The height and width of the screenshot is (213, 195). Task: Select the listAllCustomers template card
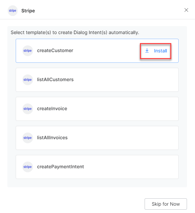[x=97, y=80]
